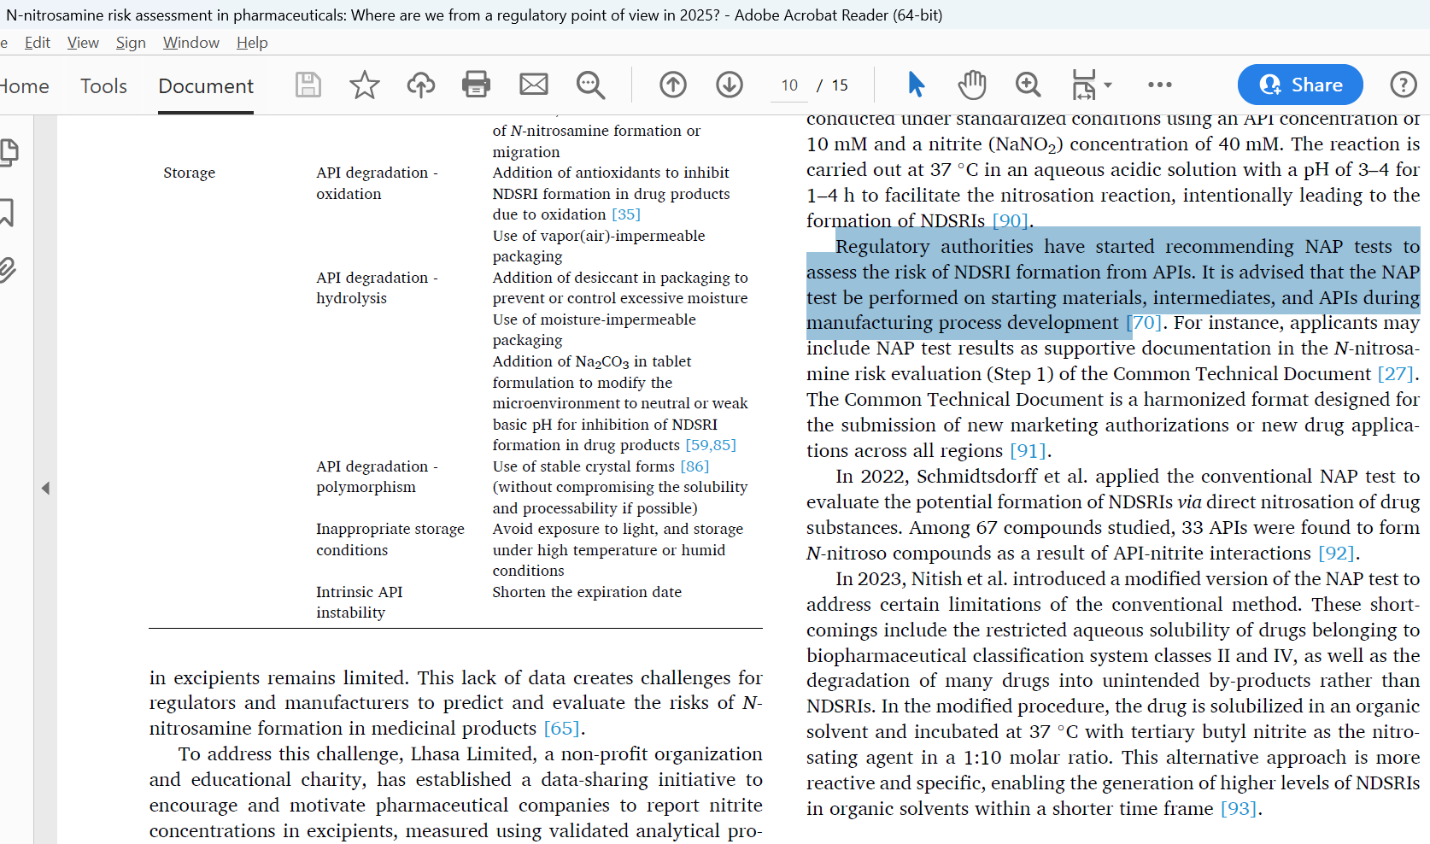The image size is (1430, 844).
Task: Click the Save file icon
Action: pyautogui.click(x=308, y=85)
